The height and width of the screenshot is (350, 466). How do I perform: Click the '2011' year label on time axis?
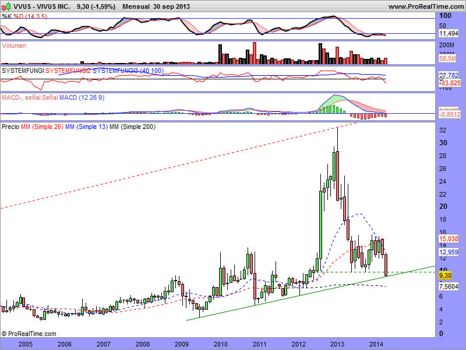pyautogui.click(x=259, y=344)
